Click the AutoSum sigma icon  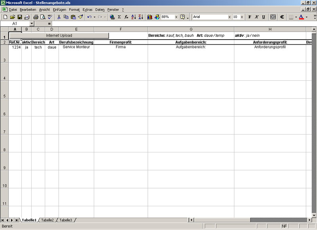click(119, 17)
